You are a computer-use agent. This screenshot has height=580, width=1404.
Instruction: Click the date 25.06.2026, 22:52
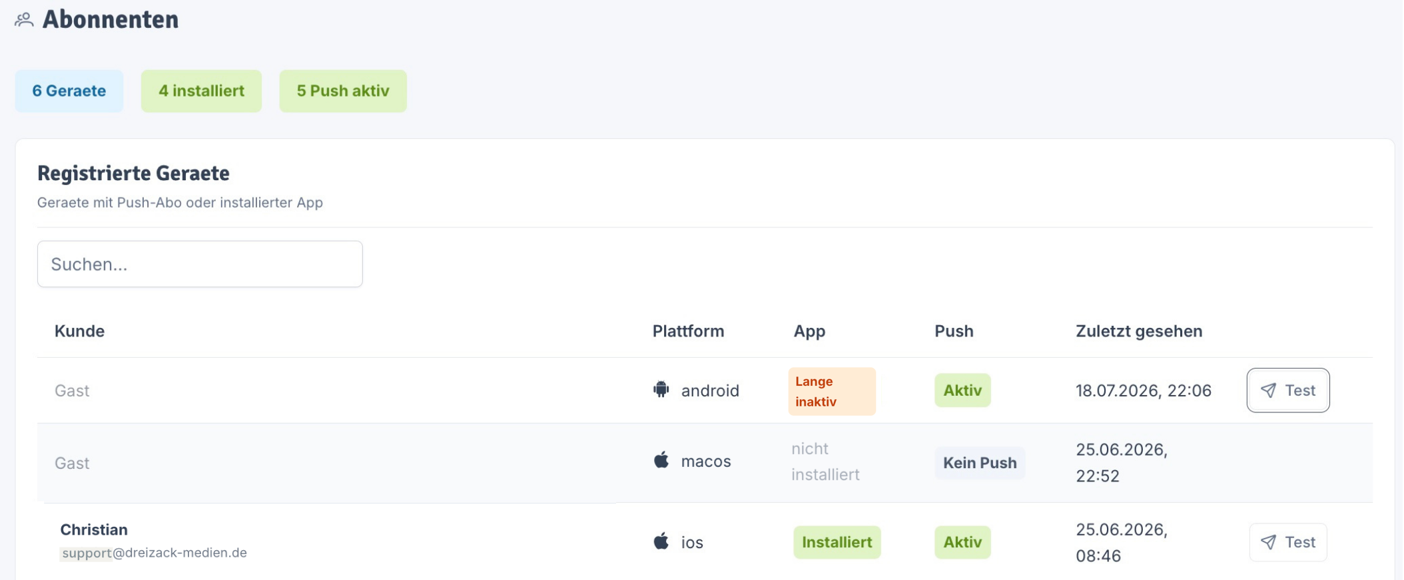[x=1122, y=463]
